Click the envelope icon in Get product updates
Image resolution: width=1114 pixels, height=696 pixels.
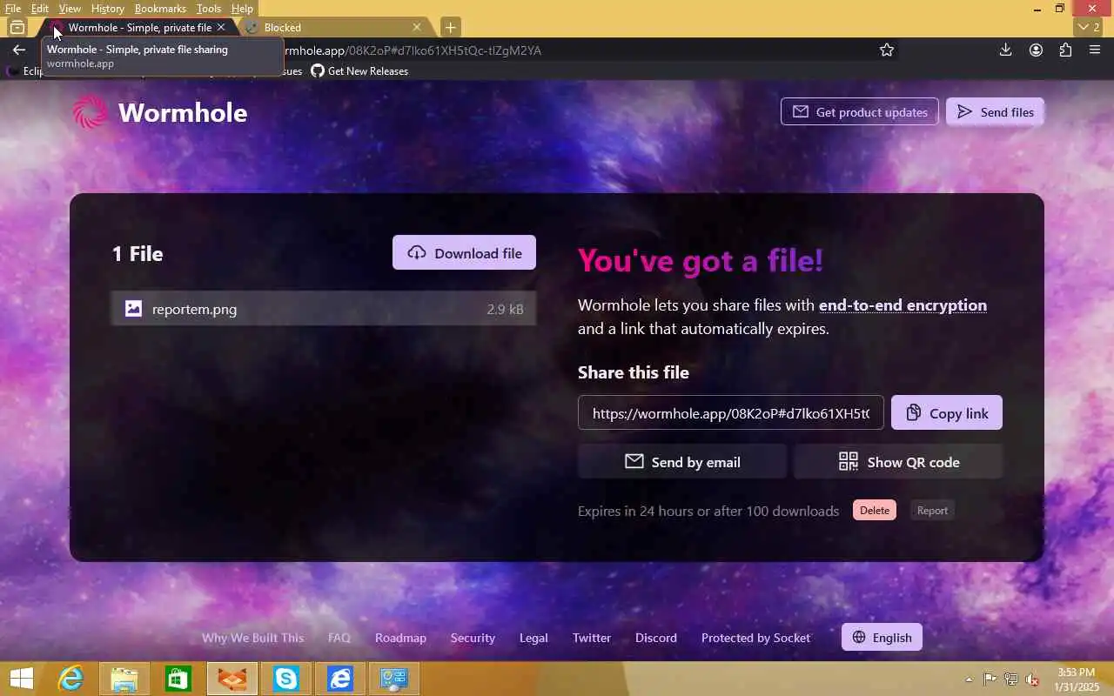[x=801, y=111]
